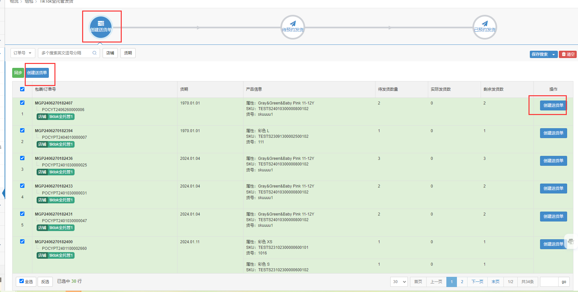
Task: Focus the page number jump input
Action: (x=549, y=282)
